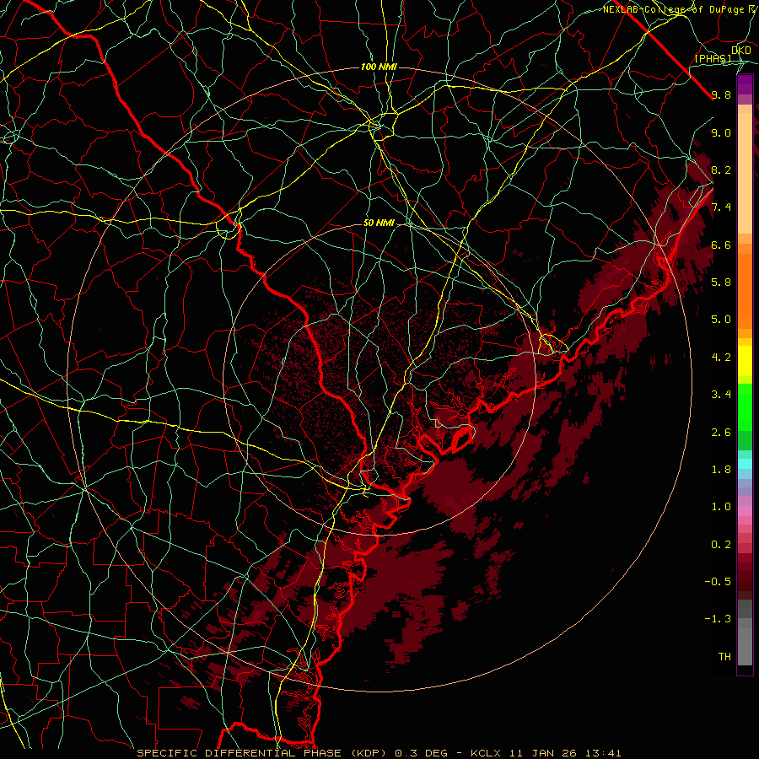Click the 50 NMI range ring label
The image size is (759, 759).
[379, 223]
